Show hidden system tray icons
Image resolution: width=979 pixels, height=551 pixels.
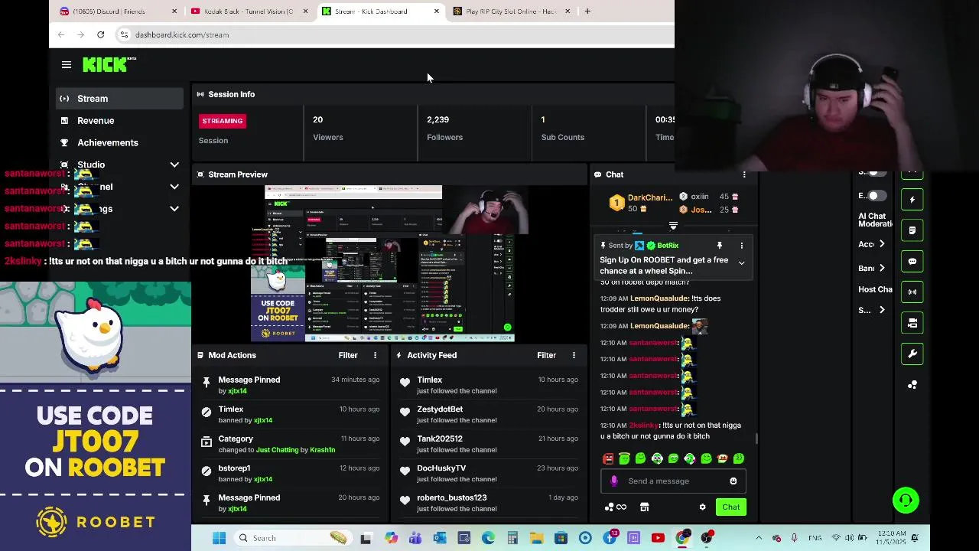[759, 538]
